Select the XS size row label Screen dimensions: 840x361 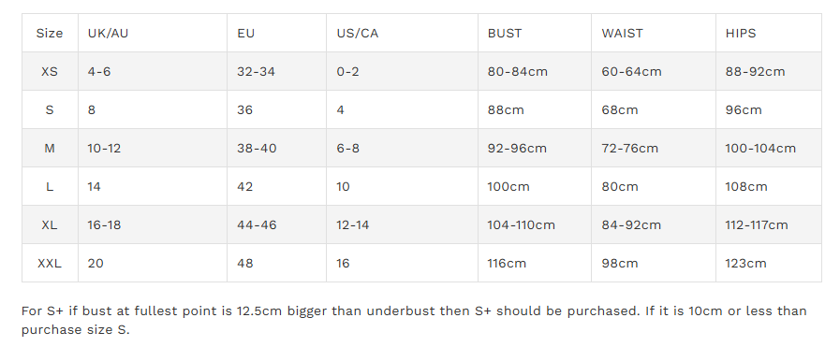click(x=50, y=72)
